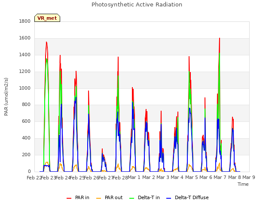Toggle the Delta-T Diffuse legend entry
The image size is (275, 206).
pos(187,197)
